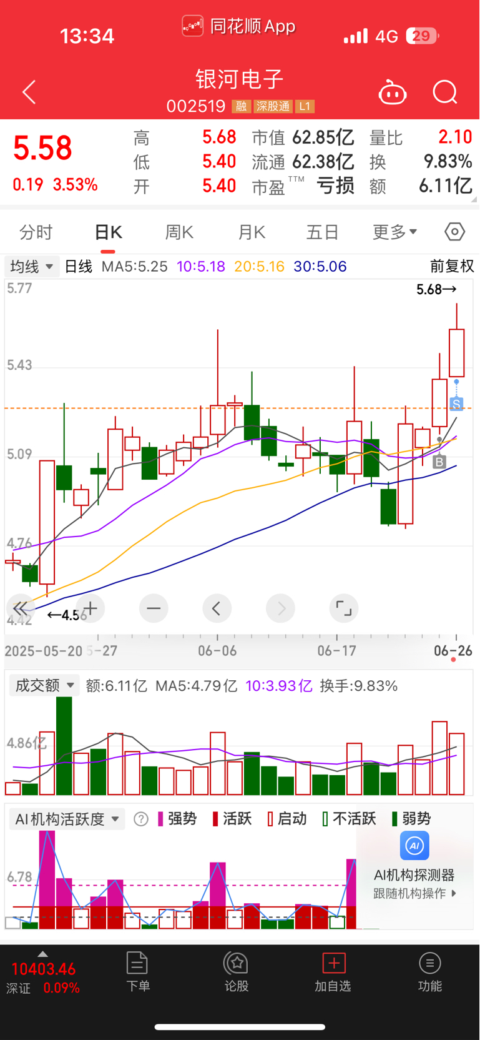Switch to 月K tab
Screen dimensions: 480x1040
(252, 232)
